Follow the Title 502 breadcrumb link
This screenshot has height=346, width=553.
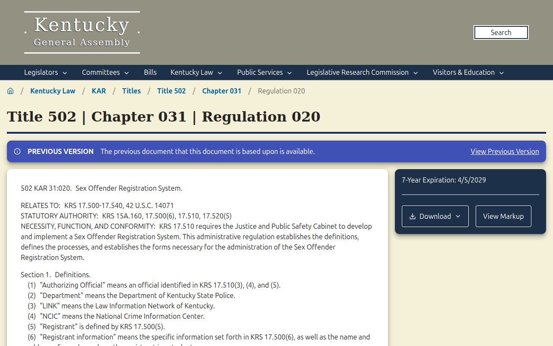pyautogui.click(x=172, y=91)
